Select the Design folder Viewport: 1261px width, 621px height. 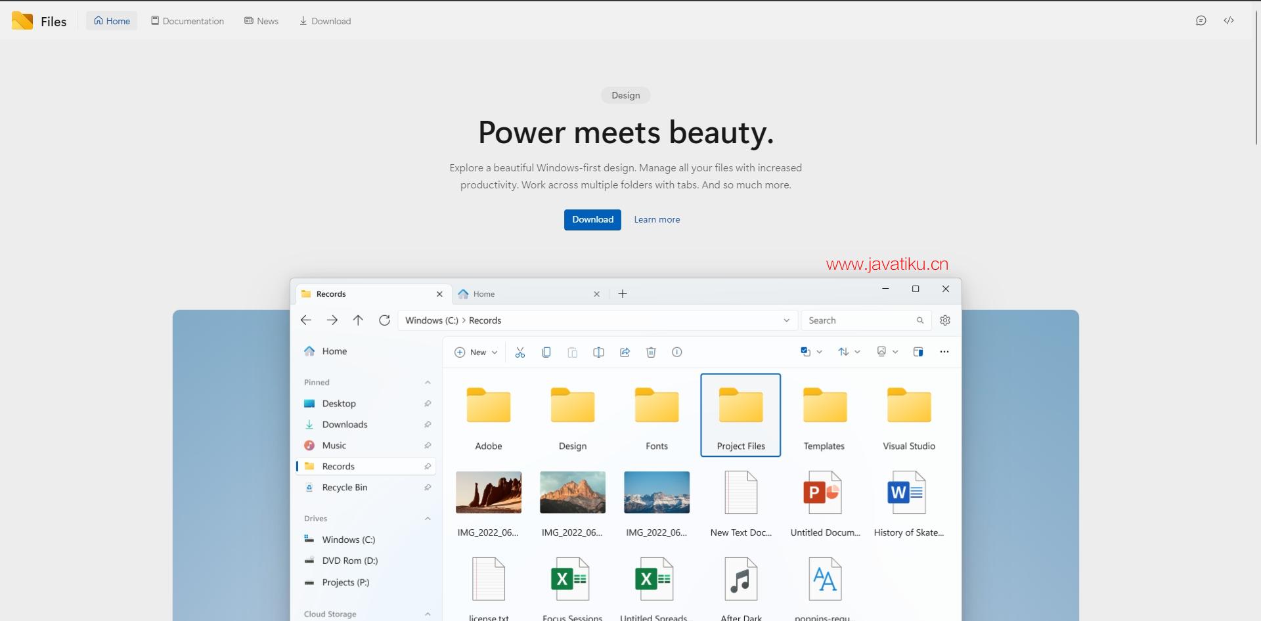point(573,416)
